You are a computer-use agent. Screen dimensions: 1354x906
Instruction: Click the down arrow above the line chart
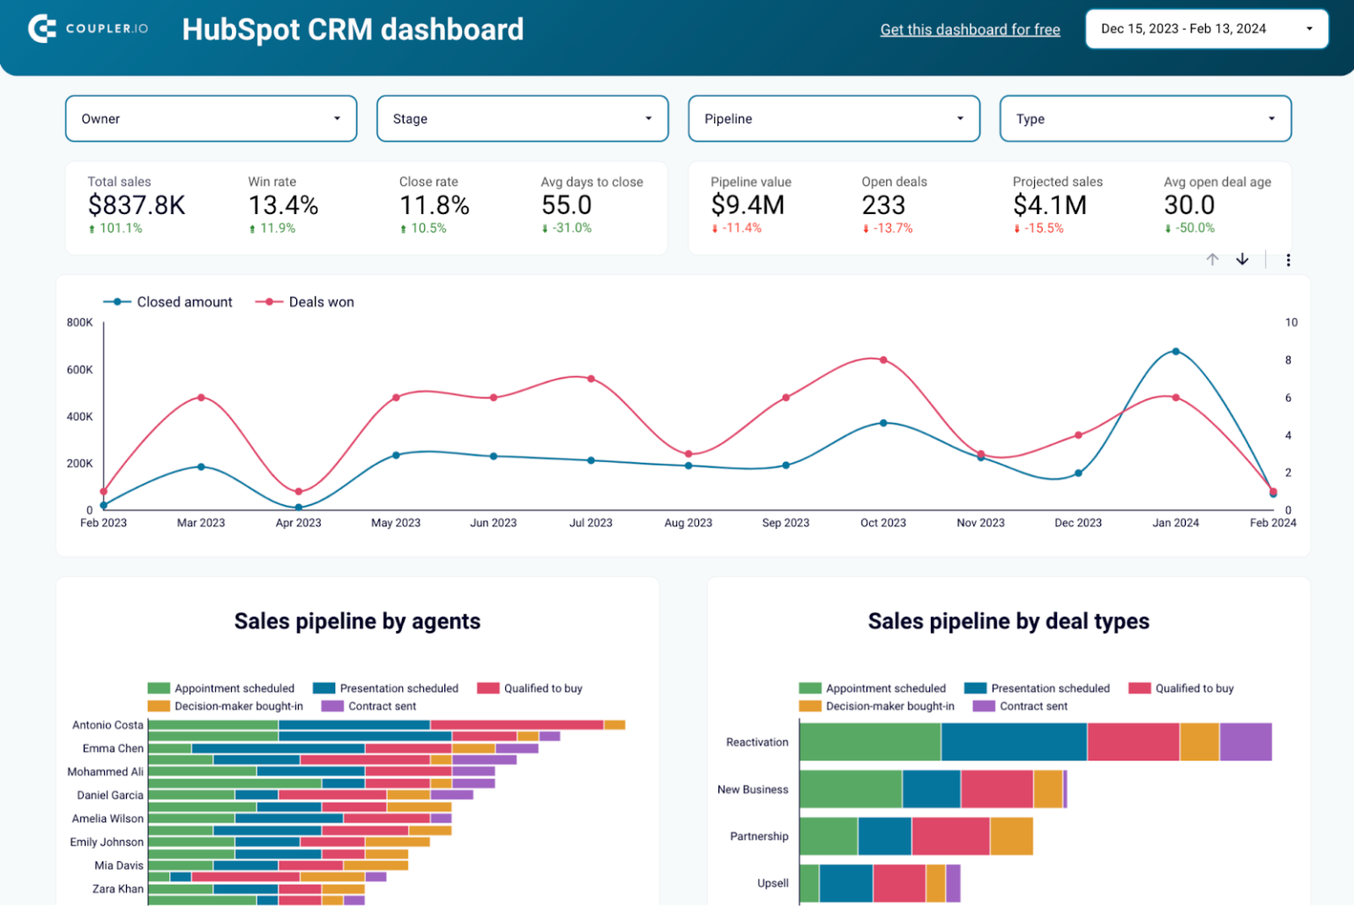[1243, 259]
